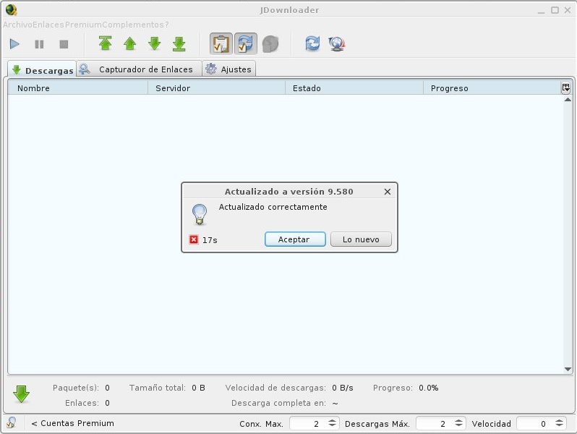The height and width of the screenshot is (434, 577).
Task: Move selection up one position
Action: (130, 43)
